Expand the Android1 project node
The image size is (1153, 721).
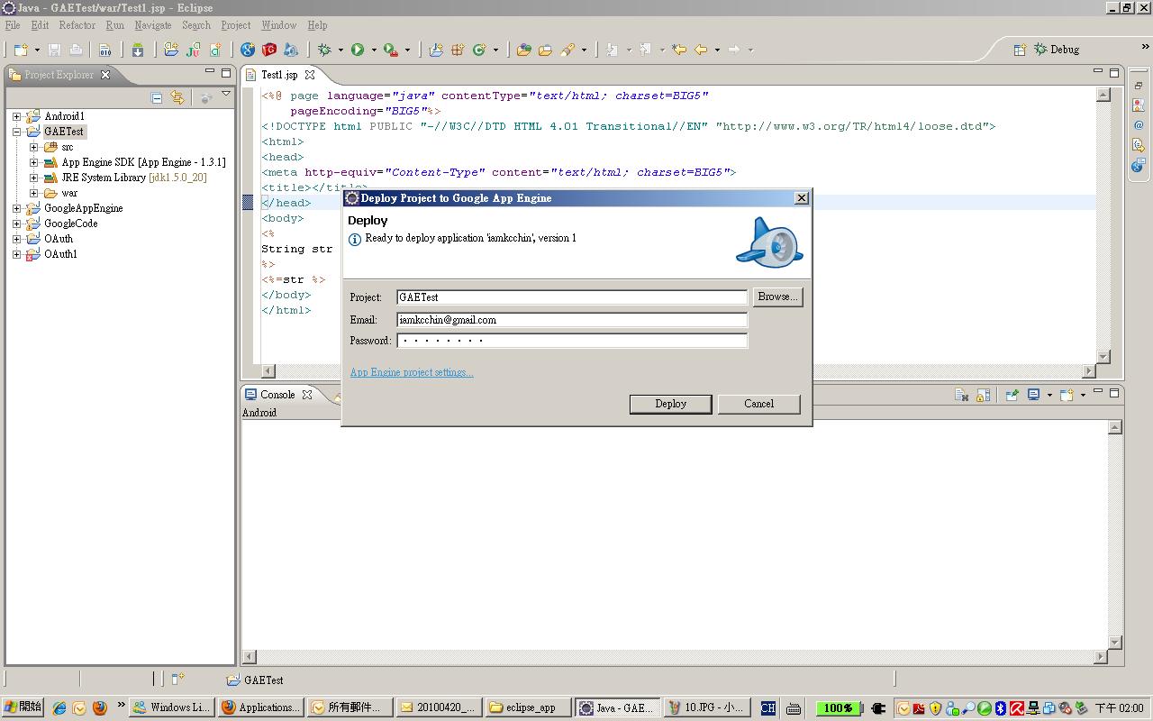point(16,116)
